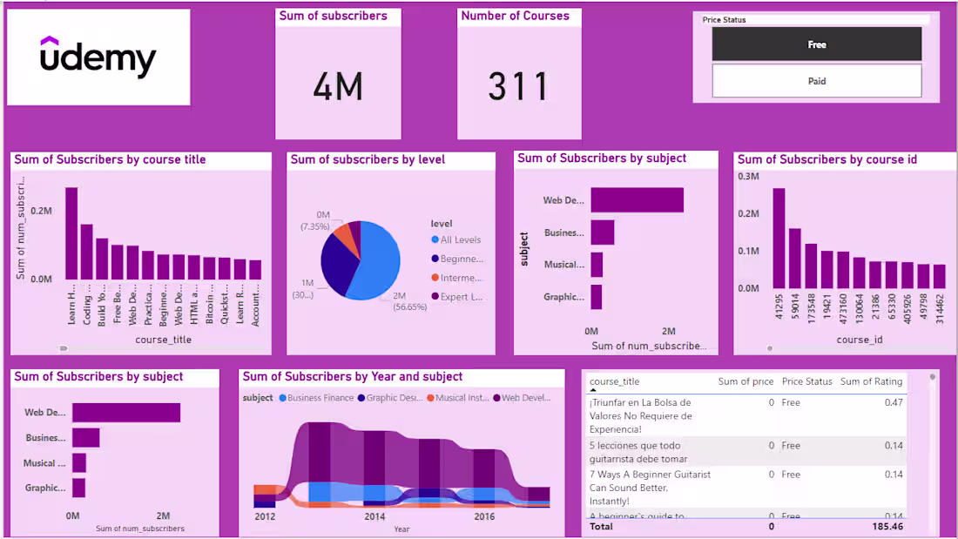The width and height of the screenshot is (958, 539).
Task: Click the Expert Level legend marker
Action: (435, 297)
